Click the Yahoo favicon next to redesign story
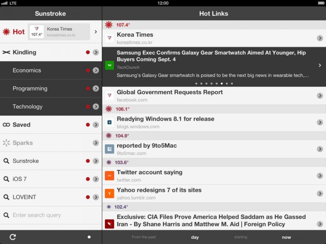The height and width of the screenshot is (244, 326). coord(110,194)
